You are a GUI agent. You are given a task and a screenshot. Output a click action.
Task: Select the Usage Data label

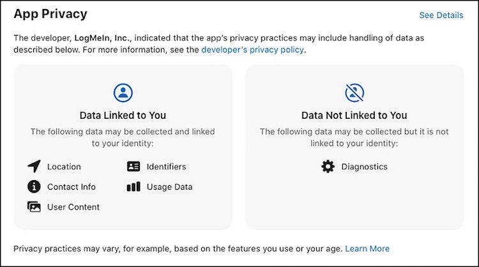[x=169, y=187]
